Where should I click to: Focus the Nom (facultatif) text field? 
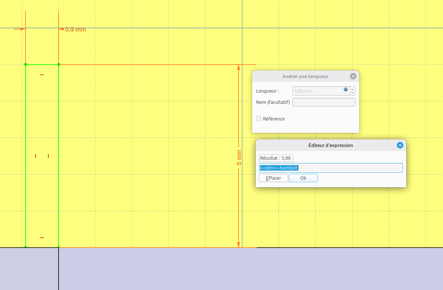click(x=324, y=102)
